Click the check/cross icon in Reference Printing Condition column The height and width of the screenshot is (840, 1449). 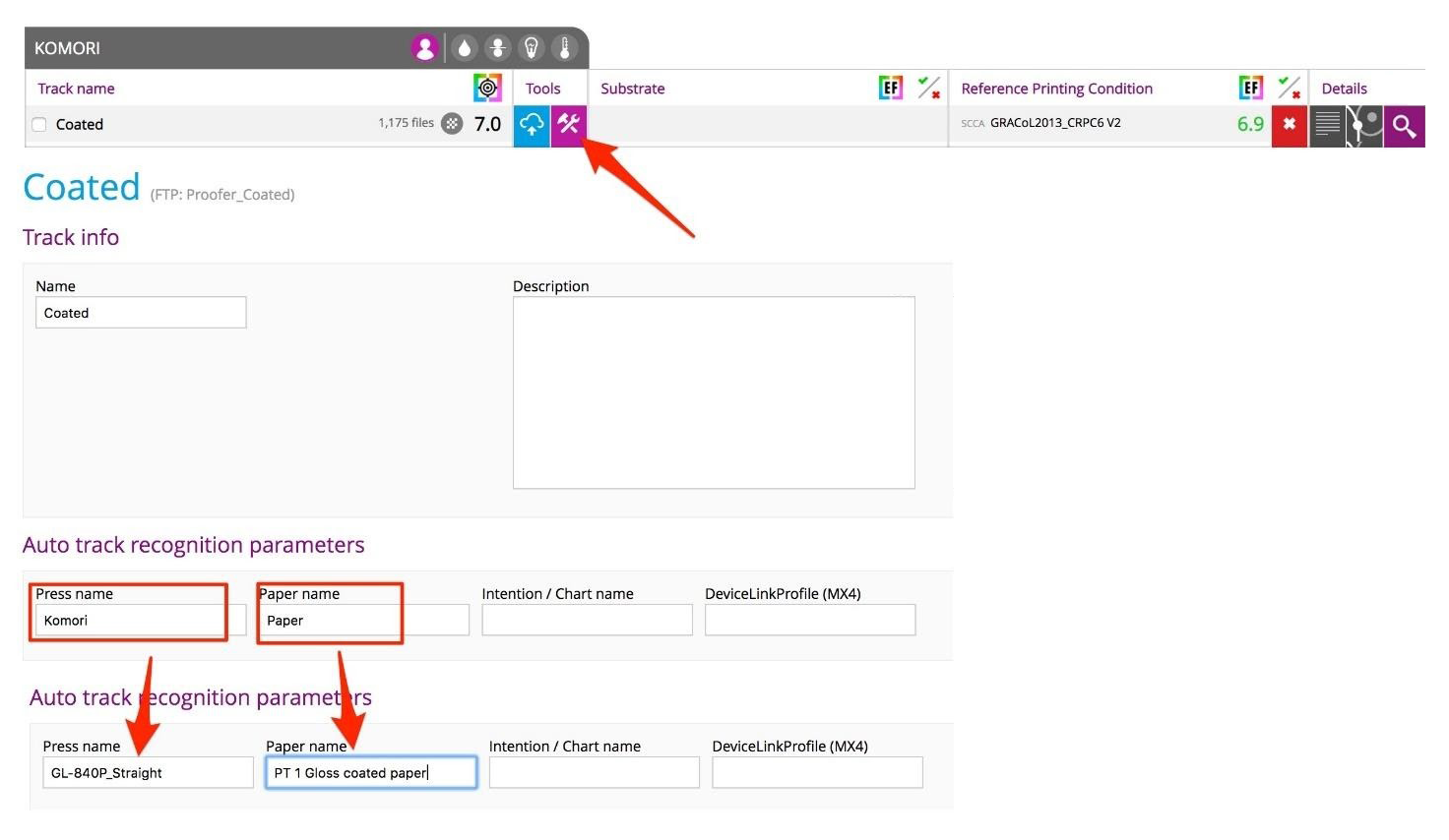[x=1289, y=88]
